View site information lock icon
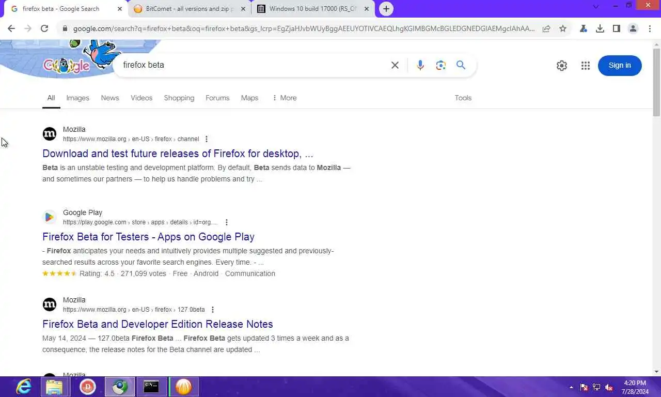The width and height of the screenshot is (661, 397). click(65, 28)
